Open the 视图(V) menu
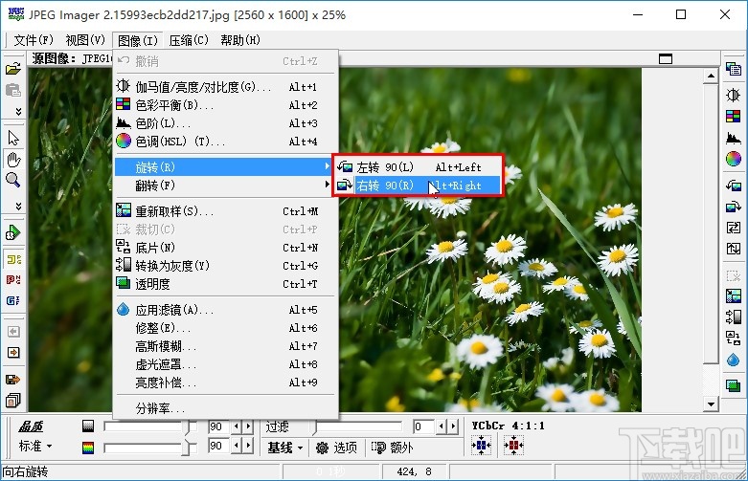The image size is (748, 481). (x=85, y=40)
